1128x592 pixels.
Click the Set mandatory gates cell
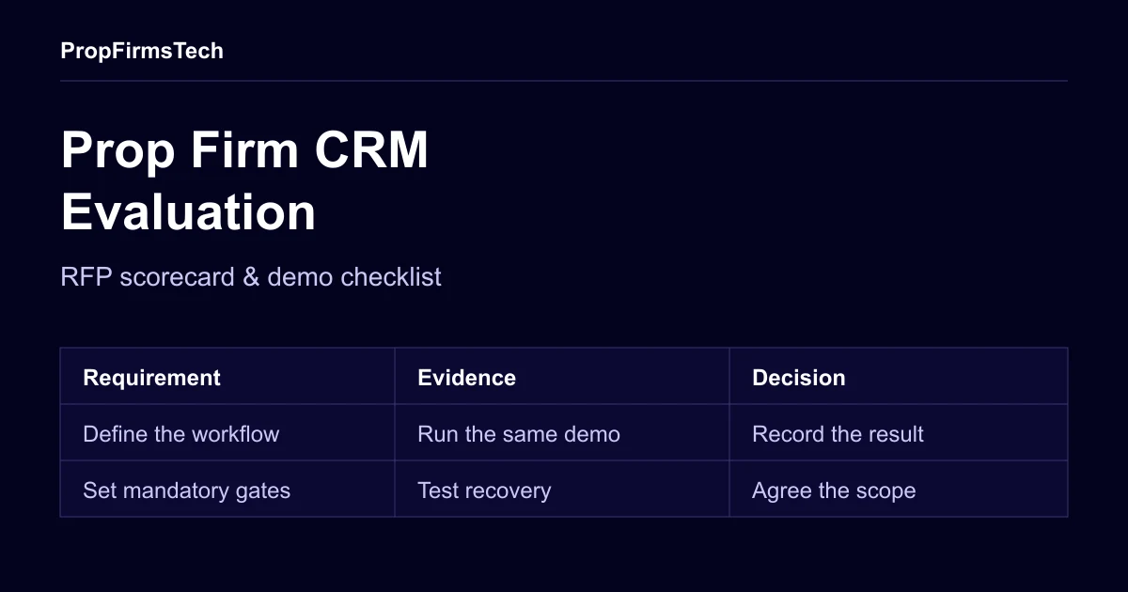pyautogui.click(x=227, y=490)
